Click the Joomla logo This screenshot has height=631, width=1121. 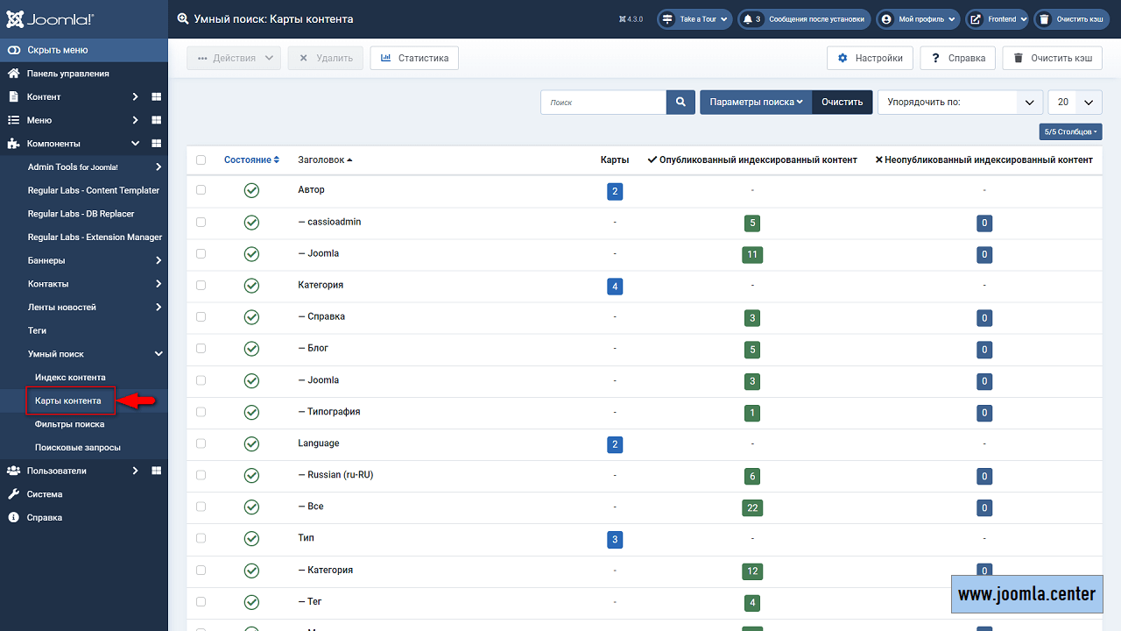pos(49,18)
